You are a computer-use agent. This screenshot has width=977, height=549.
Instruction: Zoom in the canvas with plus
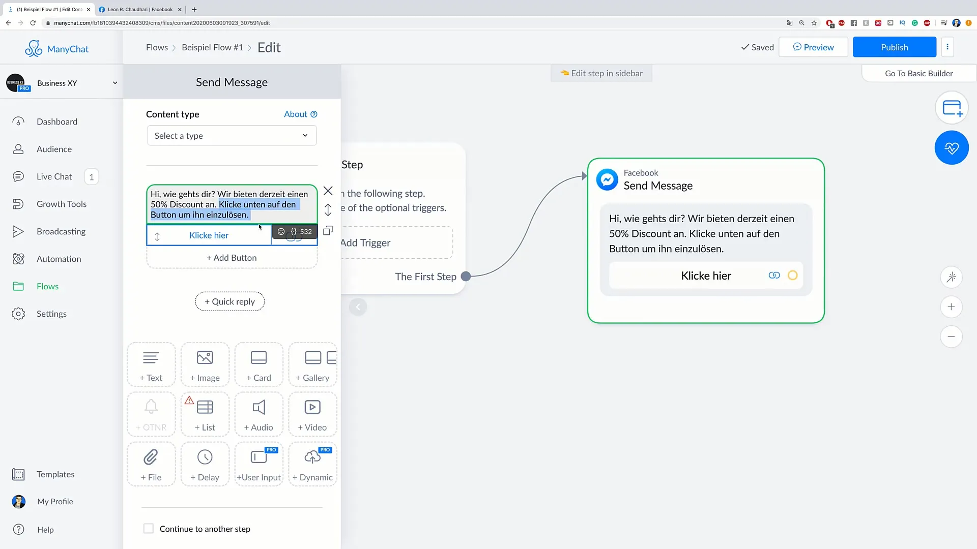click(951, 307)
